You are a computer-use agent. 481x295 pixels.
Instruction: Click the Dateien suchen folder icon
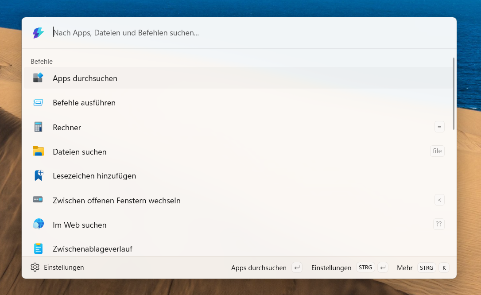coord(39,151)
